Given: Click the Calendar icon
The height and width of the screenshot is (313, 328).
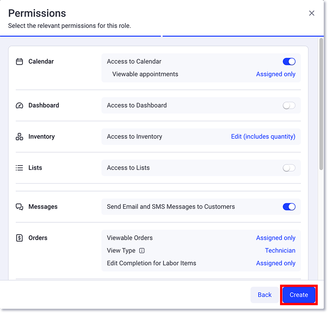Looking at the screenshot, I should (x=19, y=61).
